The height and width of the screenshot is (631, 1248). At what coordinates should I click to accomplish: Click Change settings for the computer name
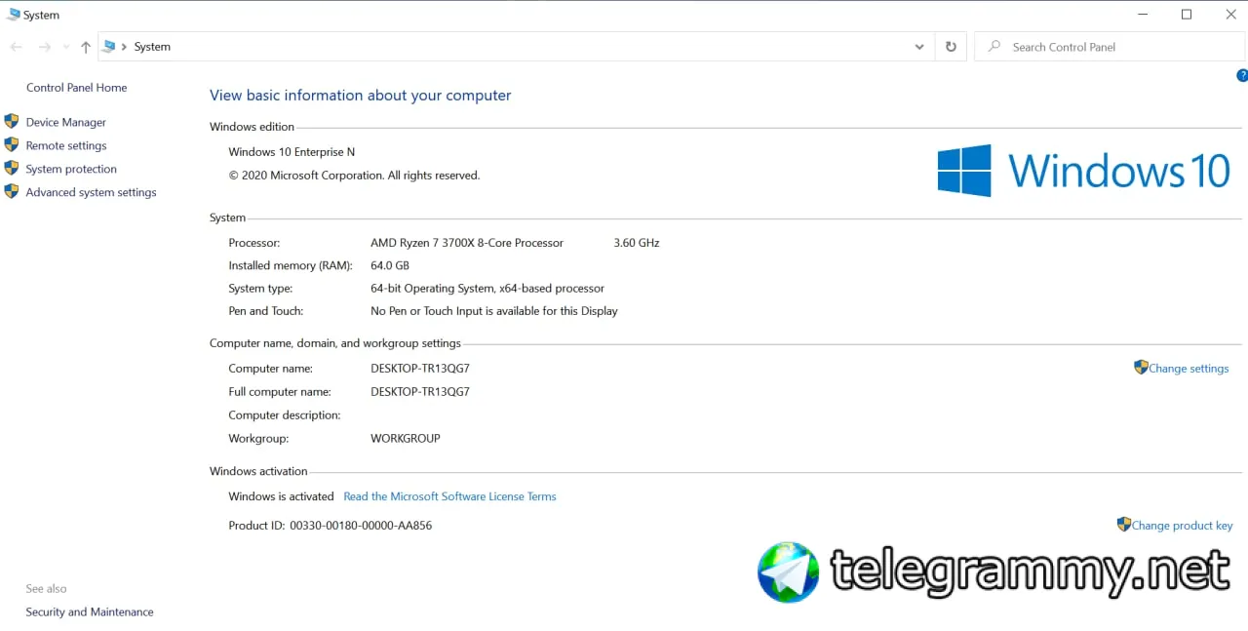pos(1189,369)
